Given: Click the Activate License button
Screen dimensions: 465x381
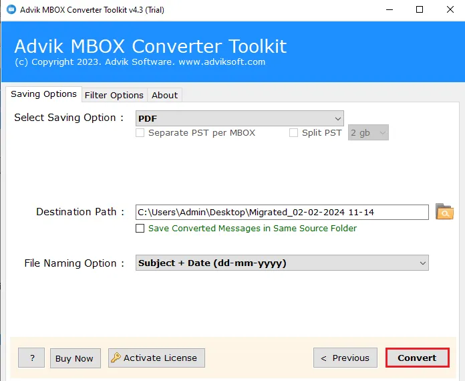Looking at the screenshot, I should [156, 358].
